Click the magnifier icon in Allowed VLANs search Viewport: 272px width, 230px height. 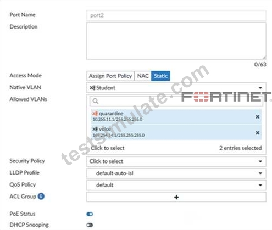(96, 101)
